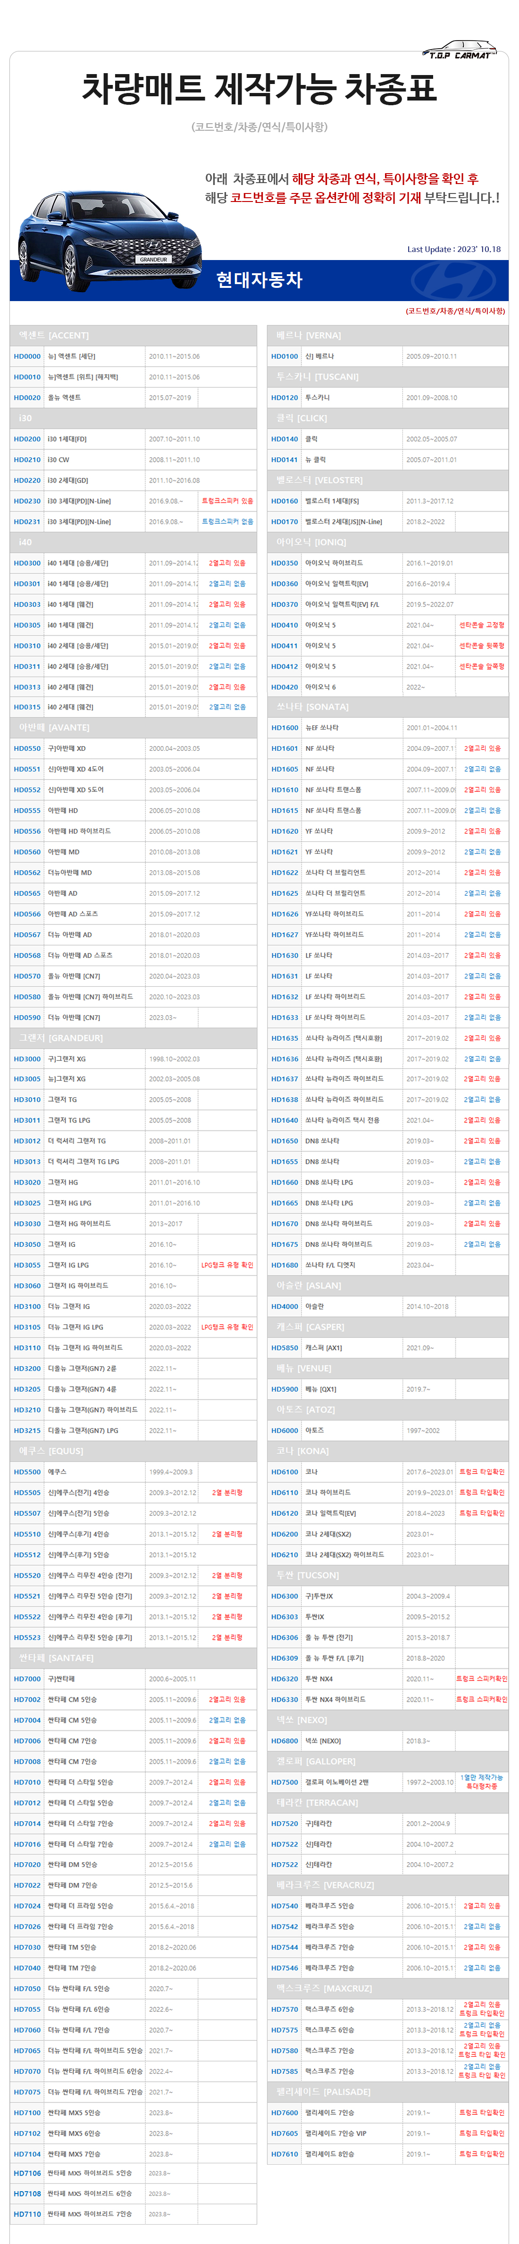Click code HD7000 구싼타페 row
Screen dimensions: 519x2244
[27, 1679]
